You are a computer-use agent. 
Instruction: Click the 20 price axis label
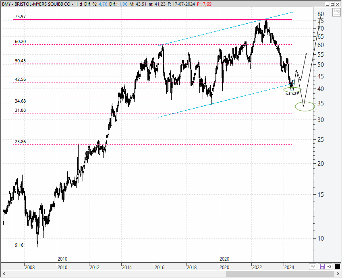point(321,164)
